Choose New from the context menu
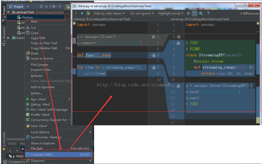The height and width of the screenshot is (164, 262). (48, 22)
